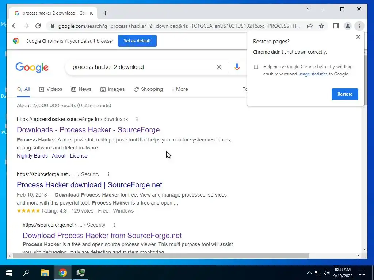
Task: Switch to Shopping results
Action: [148, 89]
